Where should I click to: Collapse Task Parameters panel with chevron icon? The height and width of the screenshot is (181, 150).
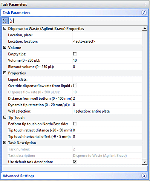coord(144,12)
